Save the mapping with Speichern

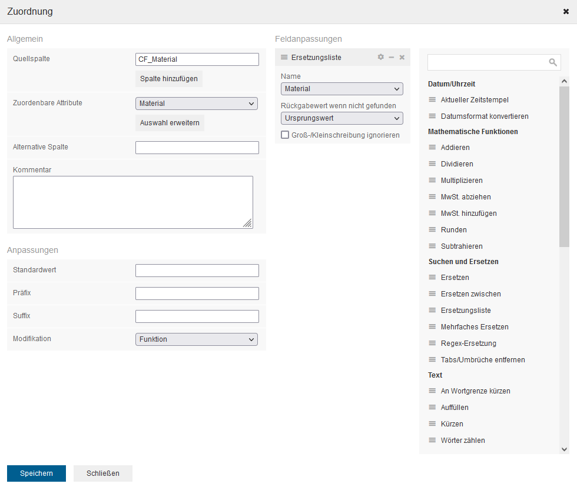point(37,473)
